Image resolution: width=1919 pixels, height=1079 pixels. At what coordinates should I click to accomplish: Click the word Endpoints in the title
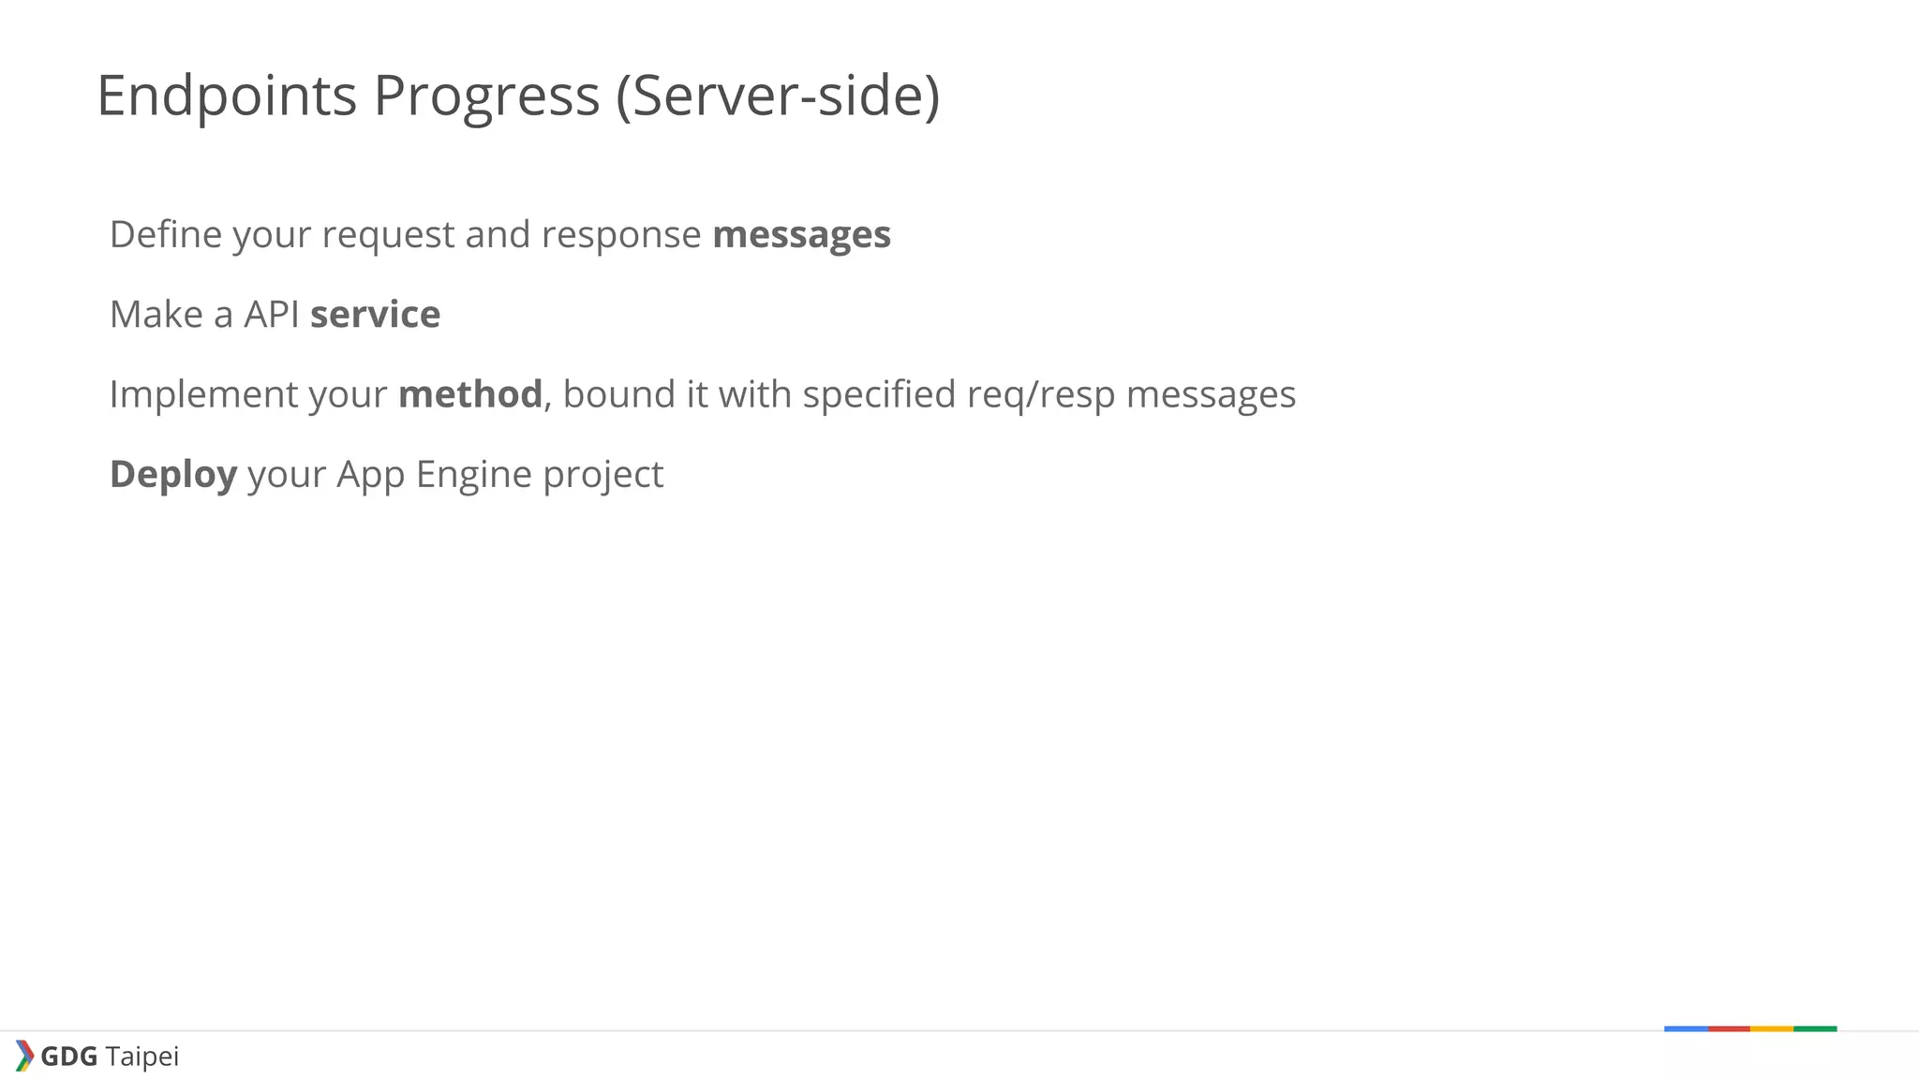point(227,96)
